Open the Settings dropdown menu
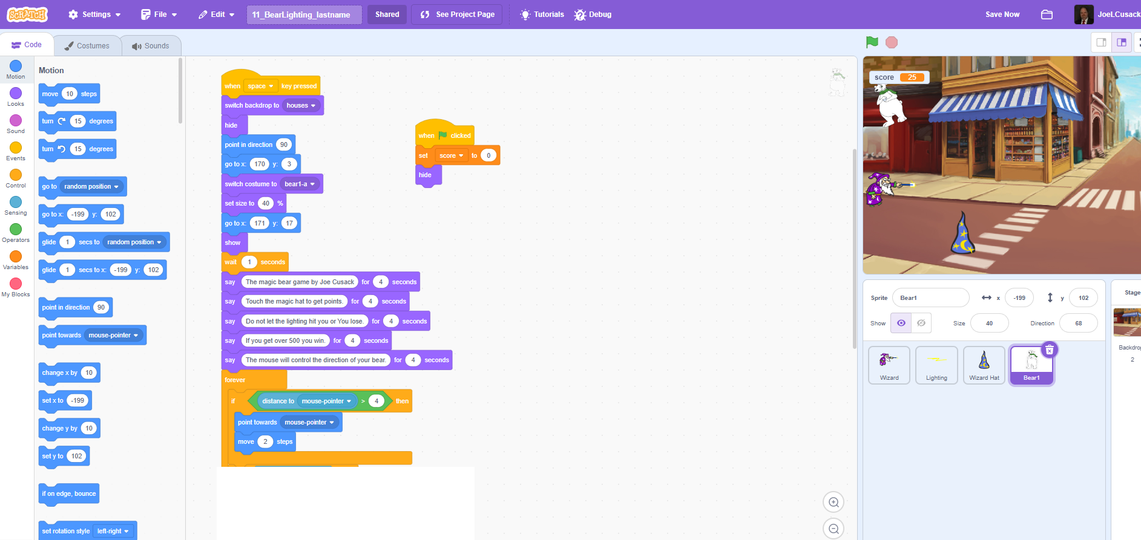Viewport: 1141px width, 540px height. [94, 15]
